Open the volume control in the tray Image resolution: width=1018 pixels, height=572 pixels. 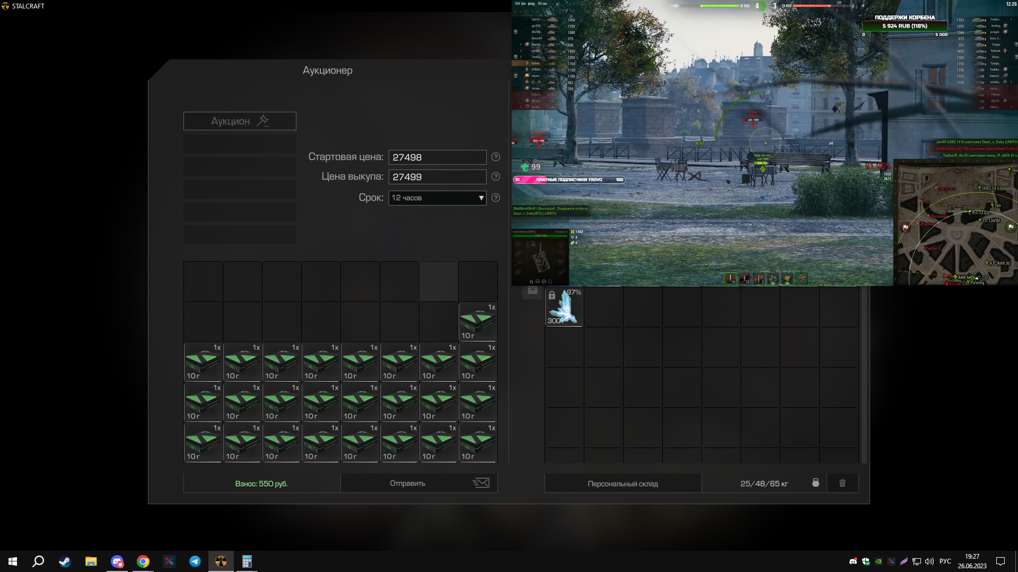(x=929, y=561)
